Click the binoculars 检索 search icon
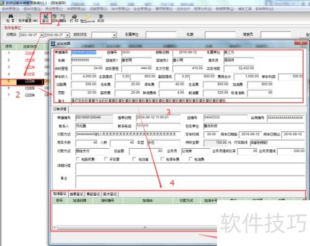Image resolution: width=310 pixels, height=246 pixels. [x=11, y=18]
